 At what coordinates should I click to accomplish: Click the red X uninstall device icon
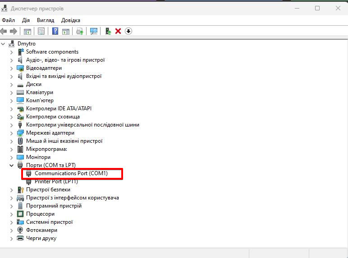tap(118, 31)
